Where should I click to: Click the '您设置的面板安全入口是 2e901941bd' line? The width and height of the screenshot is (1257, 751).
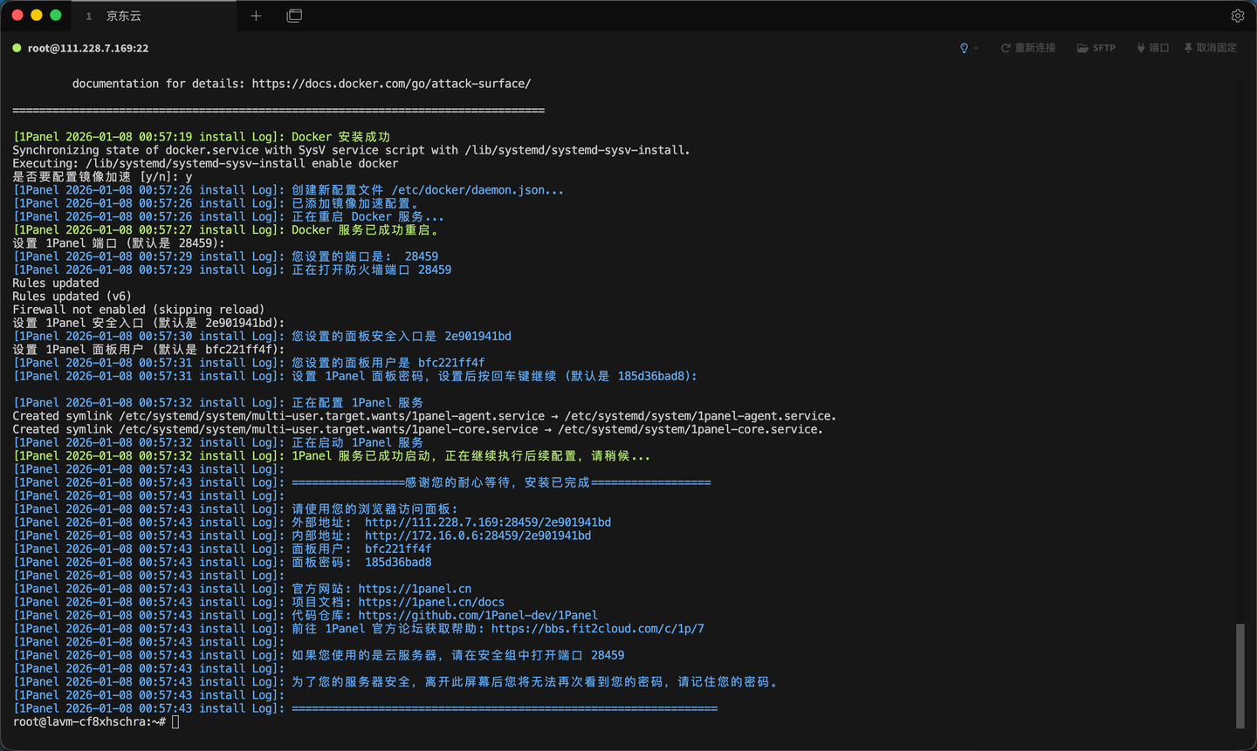point(262,336)
